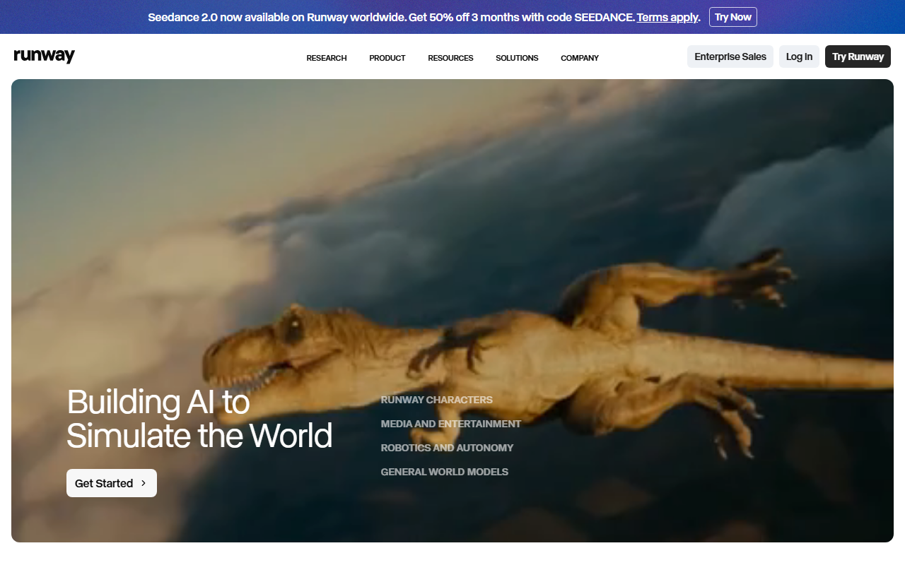905x565 pixels.
Task: Click the Runway logo in the header
Action: pos(44,56)
